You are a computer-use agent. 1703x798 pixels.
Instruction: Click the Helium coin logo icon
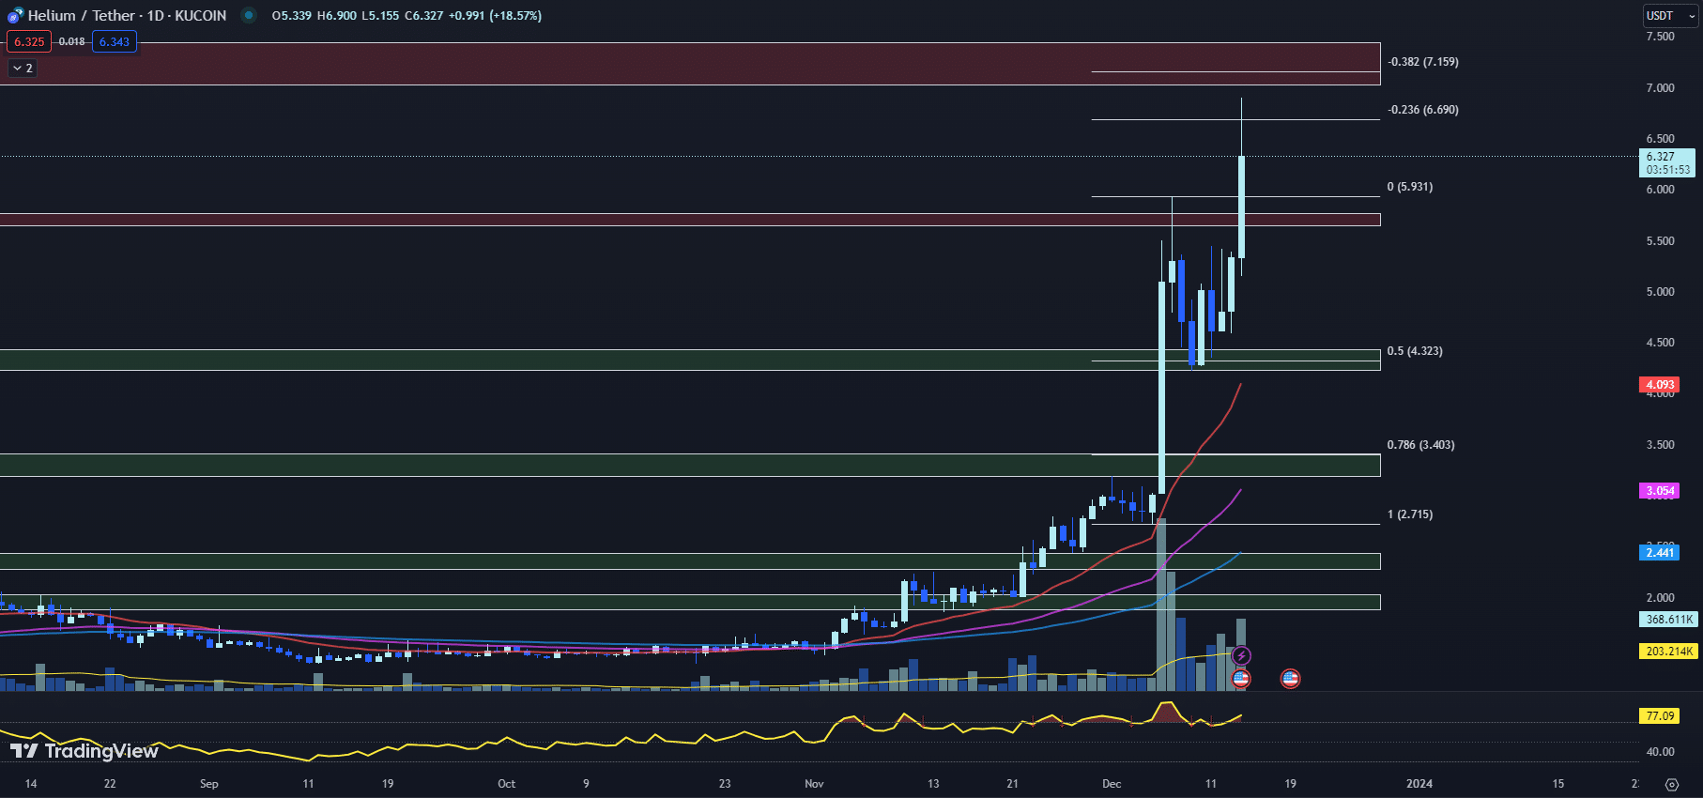(x=15, y=16)
